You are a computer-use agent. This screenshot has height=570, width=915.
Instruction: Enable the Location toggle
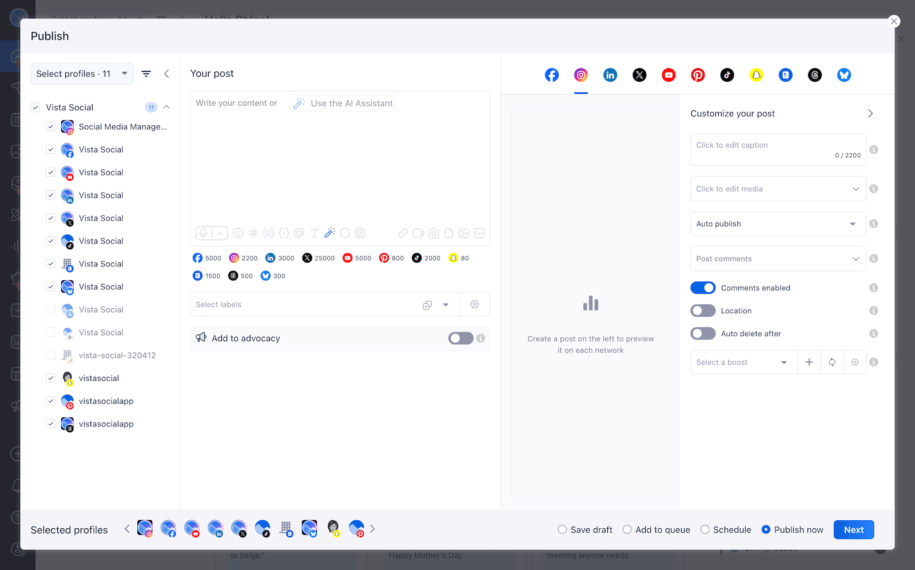(x=703, y=310)
